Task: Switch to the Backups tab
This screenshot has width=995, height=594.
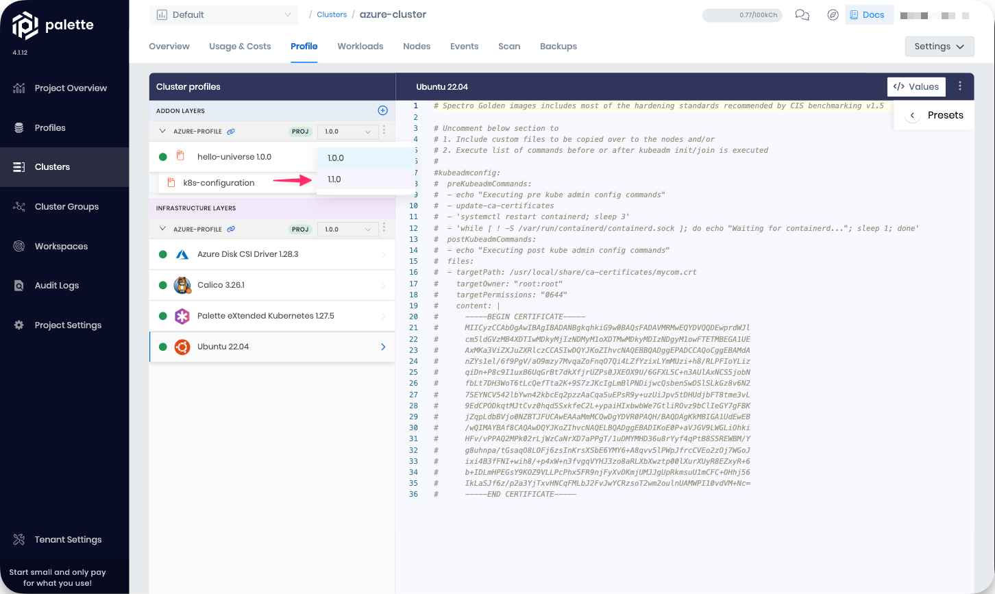Action: pyautogui.click(x=558, y=47)
